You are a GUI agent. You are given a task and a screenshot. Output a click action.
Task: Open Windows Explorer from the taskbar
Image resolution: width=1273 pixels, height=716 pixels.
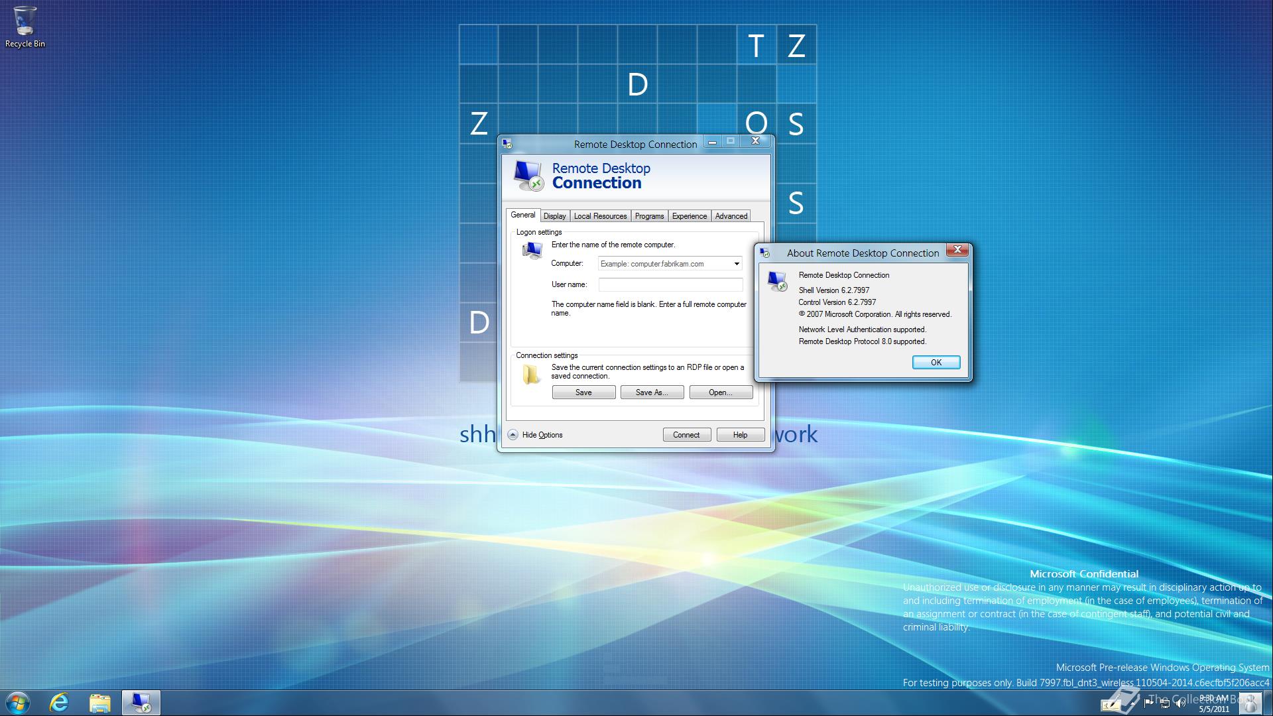point(100,703)
